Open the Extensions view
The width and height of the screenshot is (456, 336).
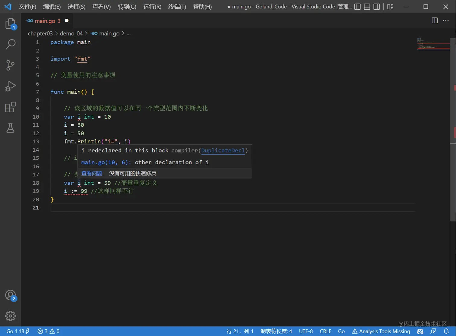tap(11, 107)
